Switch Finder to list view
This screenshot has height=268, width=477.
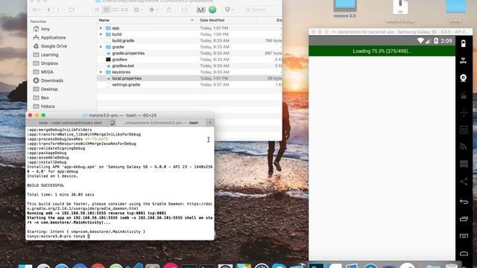[106, 10]
